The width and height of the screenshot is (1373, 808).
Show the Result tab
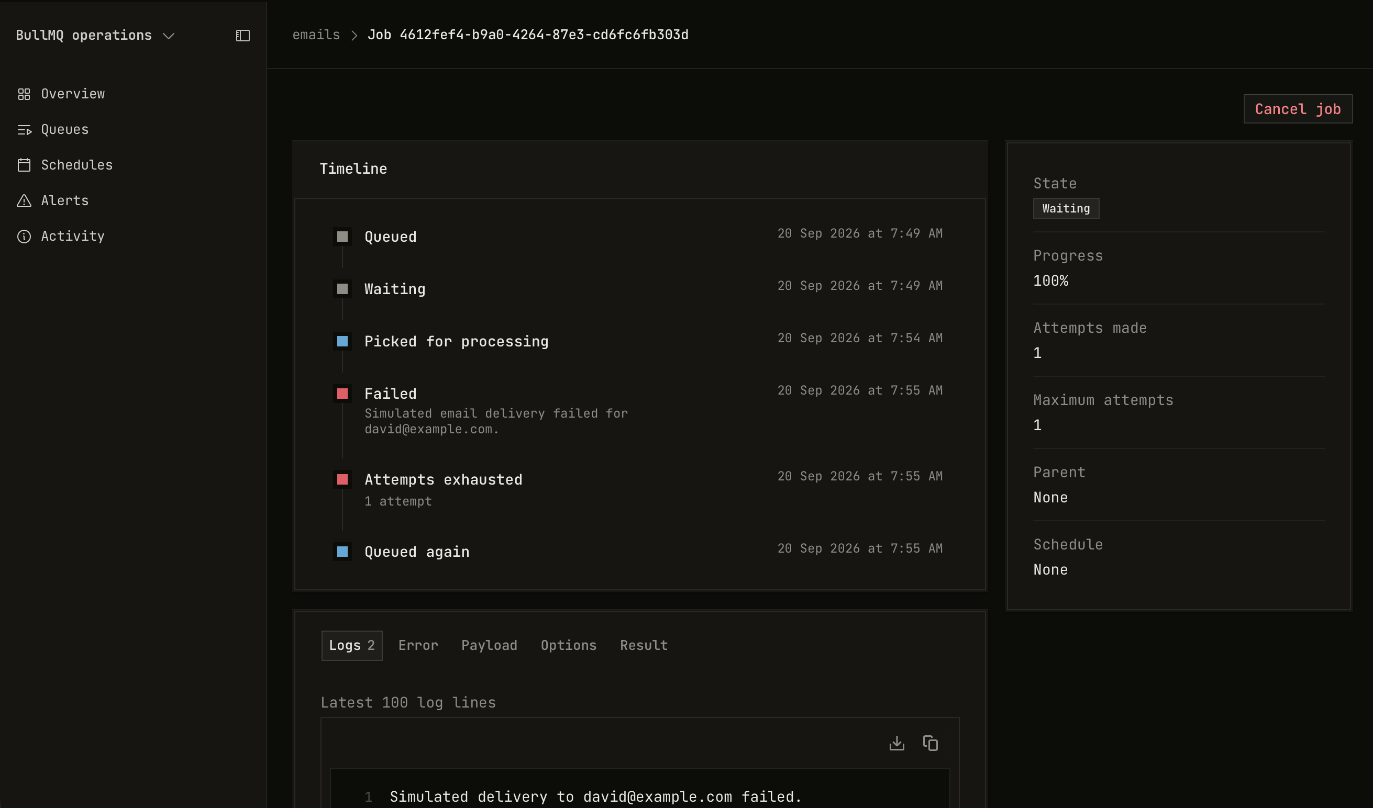pyautogui.click(x=644, y=646)
